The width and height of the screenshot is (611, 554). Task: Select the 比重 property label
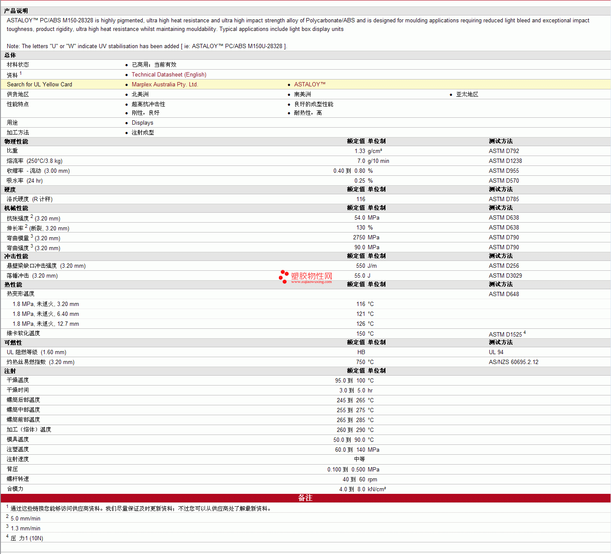pyautogui.click(x=12, y=151)
